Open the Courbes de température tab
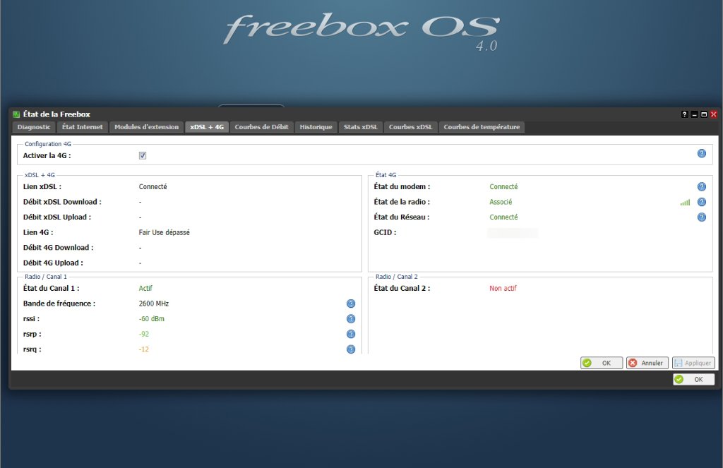 482,127
